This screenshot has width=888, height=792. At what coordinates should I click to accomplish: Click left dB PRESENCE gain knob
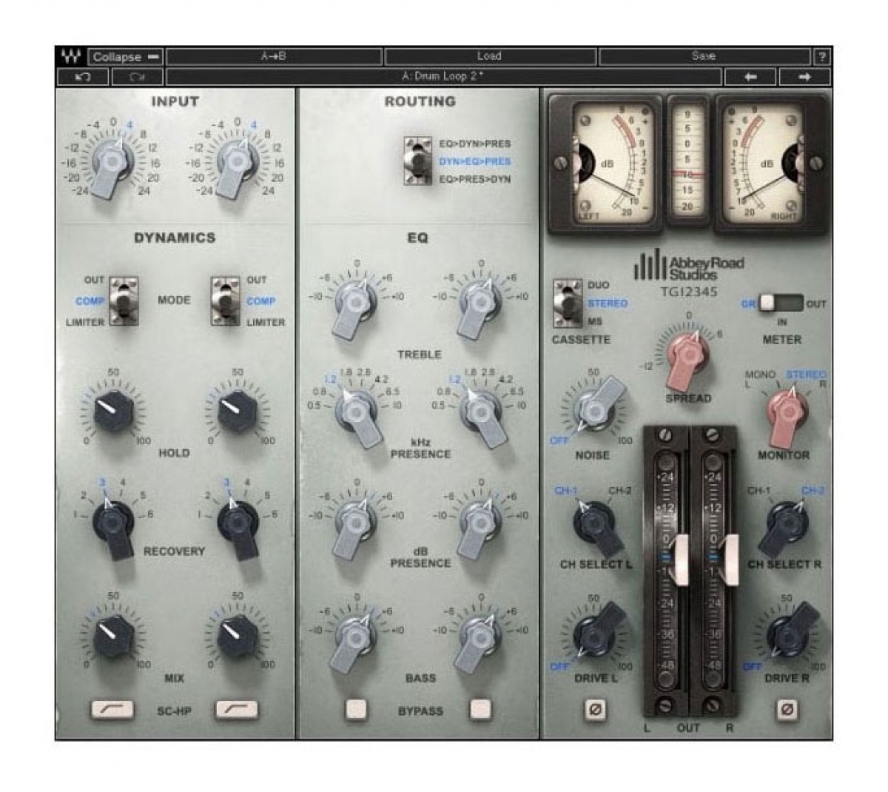coord(356,526)
